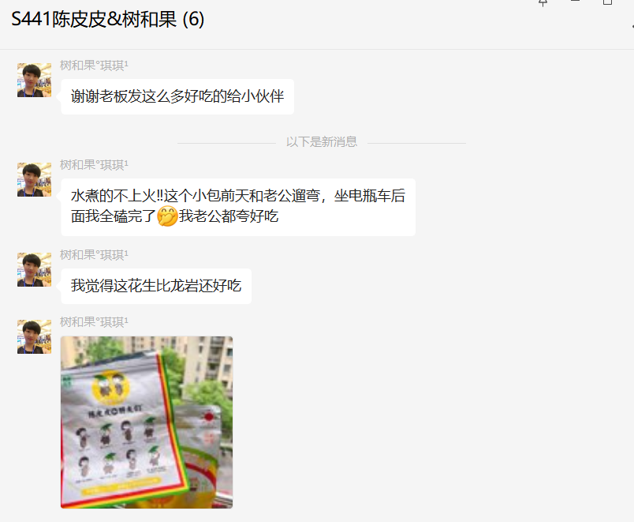Maximize the WeChat chat window
This screenshot has width=634, height=522.
pos(607,2)
